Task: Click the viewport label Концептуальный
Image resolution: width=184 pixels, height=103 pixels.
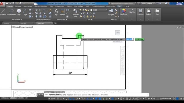Action: (26, 27)
